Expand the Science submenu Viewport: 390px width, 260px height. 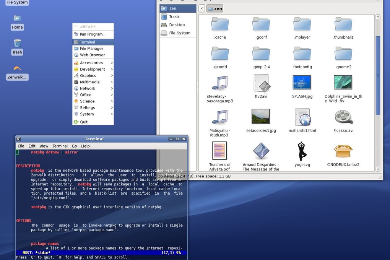(93, 101)
